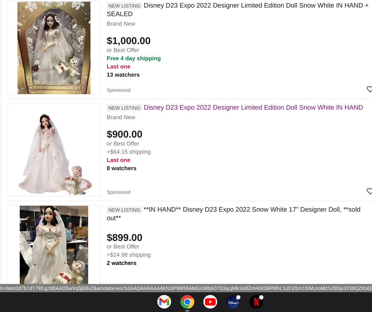Open the 'IN HAND + SEALED' listing title

(x=238, y=10)
